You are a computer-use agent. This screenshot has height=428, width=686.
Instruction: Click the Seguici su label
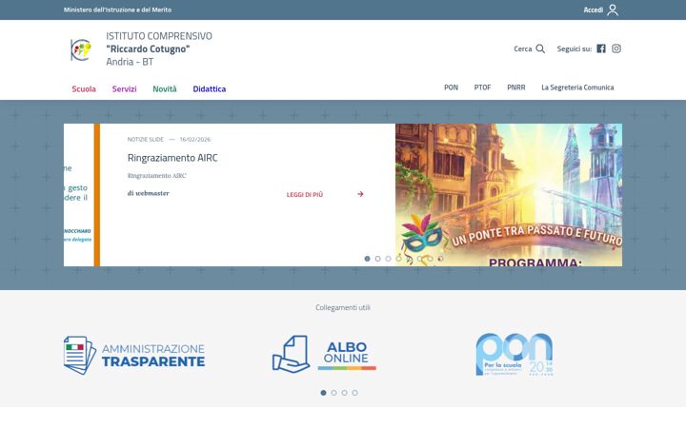point(574,49)
